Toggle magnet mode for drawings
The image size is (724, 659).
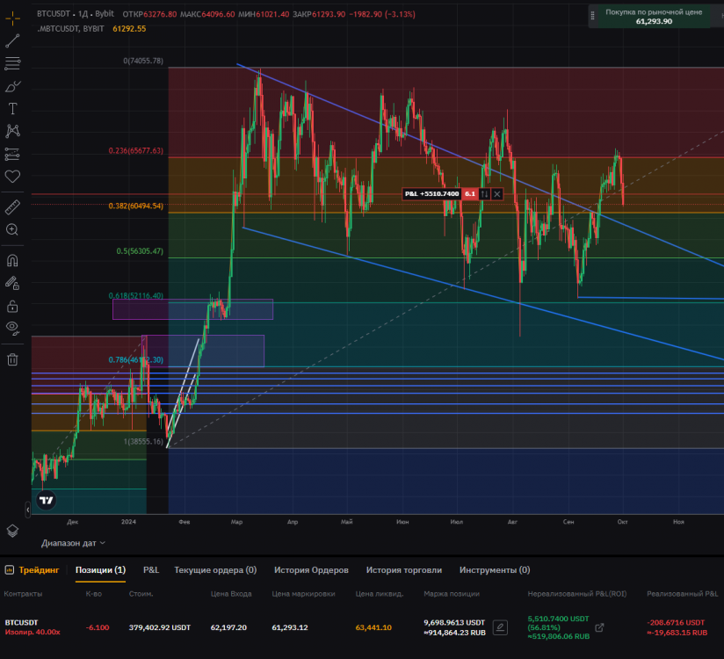pos(12,261)
